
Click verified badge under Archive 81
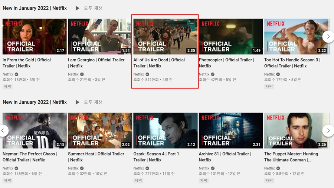213,168
